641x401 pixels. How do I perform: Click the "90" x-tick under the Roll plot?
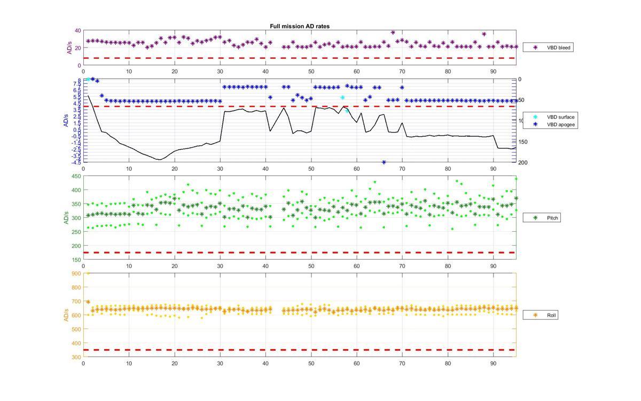click(x=493, y=363)
